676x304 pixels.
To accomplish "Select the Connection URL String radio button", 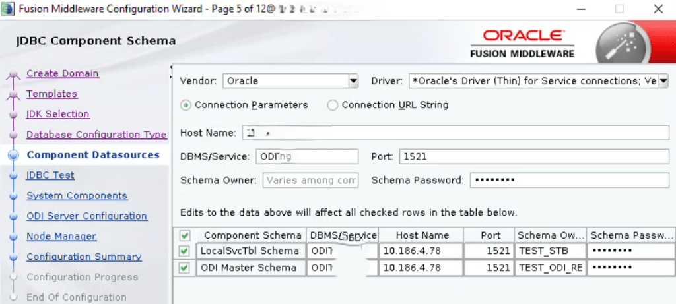I will pyautogui.click(x=333, y=105).
